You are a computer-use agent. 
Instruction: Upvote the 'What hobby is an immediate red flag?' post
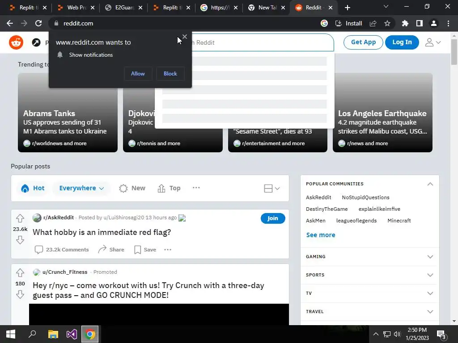(20, 218)
